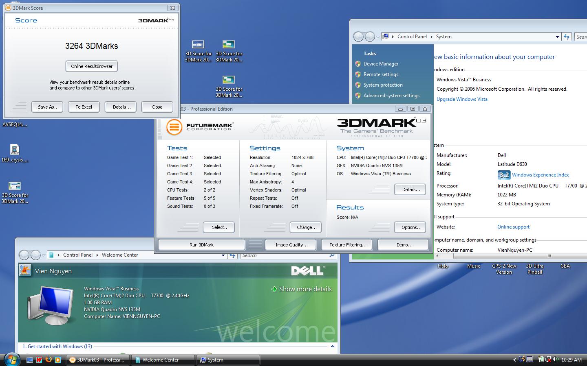Click Forward button in Welcome Center window
This screenshot has height=366, width=587.
[35, 255]
